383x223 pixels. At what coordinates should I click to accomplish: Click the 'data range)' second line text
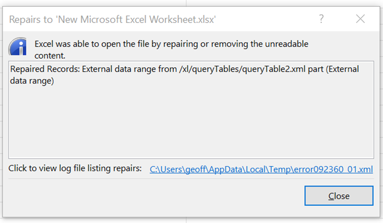32,81
